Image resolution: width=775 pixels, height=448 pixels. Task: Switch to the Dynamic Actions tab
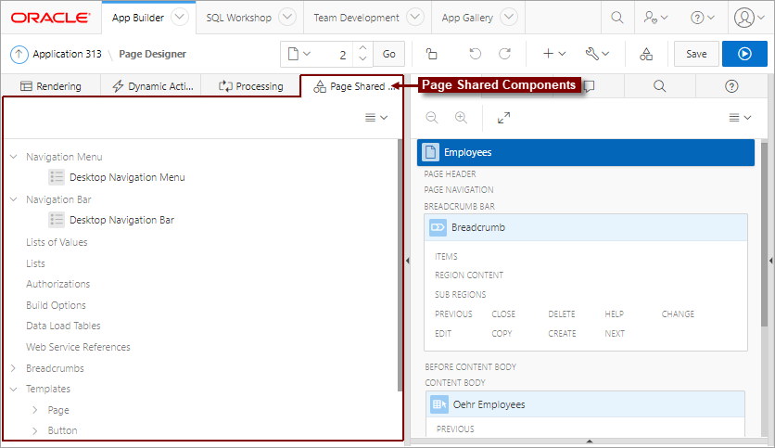[153, 86]
